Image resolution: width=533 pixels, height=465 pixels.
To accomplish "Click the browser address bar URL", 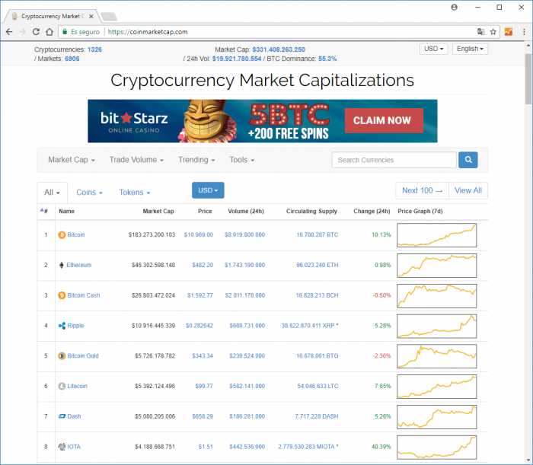I will tap(148, 32).
